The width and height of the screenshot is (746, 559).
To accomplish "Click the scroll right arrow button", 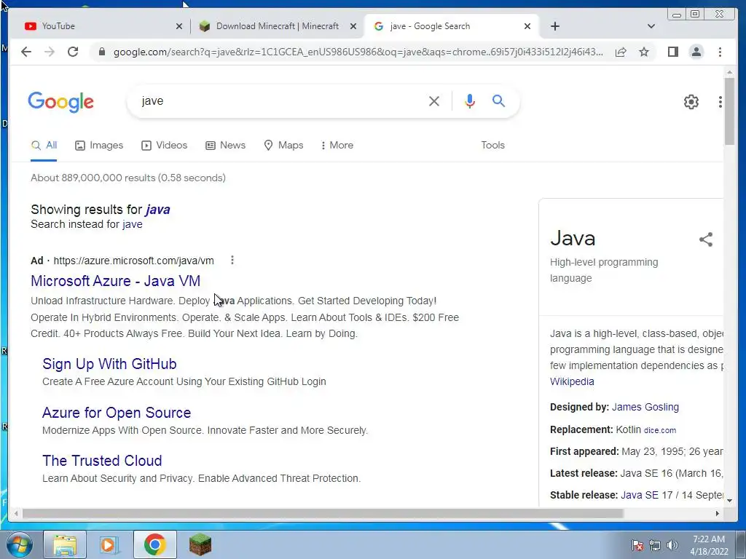I will (718, 513).
